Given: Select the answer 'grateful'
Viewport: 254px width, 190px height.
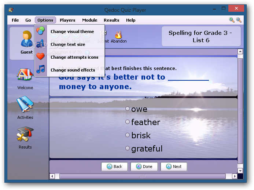Looking at the screenshot, I should tap(128, 148).
